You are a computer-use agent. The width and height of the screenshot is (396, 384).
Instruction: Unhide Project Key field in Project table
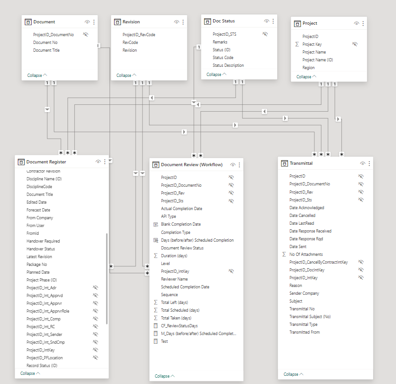(x=355, y=44)
